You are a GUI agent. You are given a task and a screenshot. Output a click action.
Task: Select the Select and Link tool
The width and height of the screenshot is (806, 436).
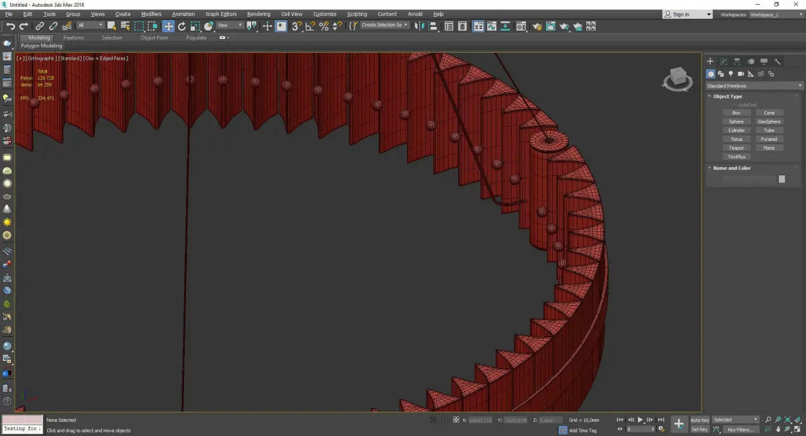point(41,26)
